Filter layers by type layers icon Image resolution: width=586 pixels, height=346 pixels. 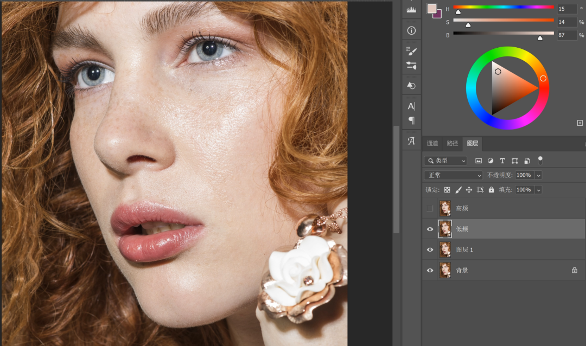502,161
